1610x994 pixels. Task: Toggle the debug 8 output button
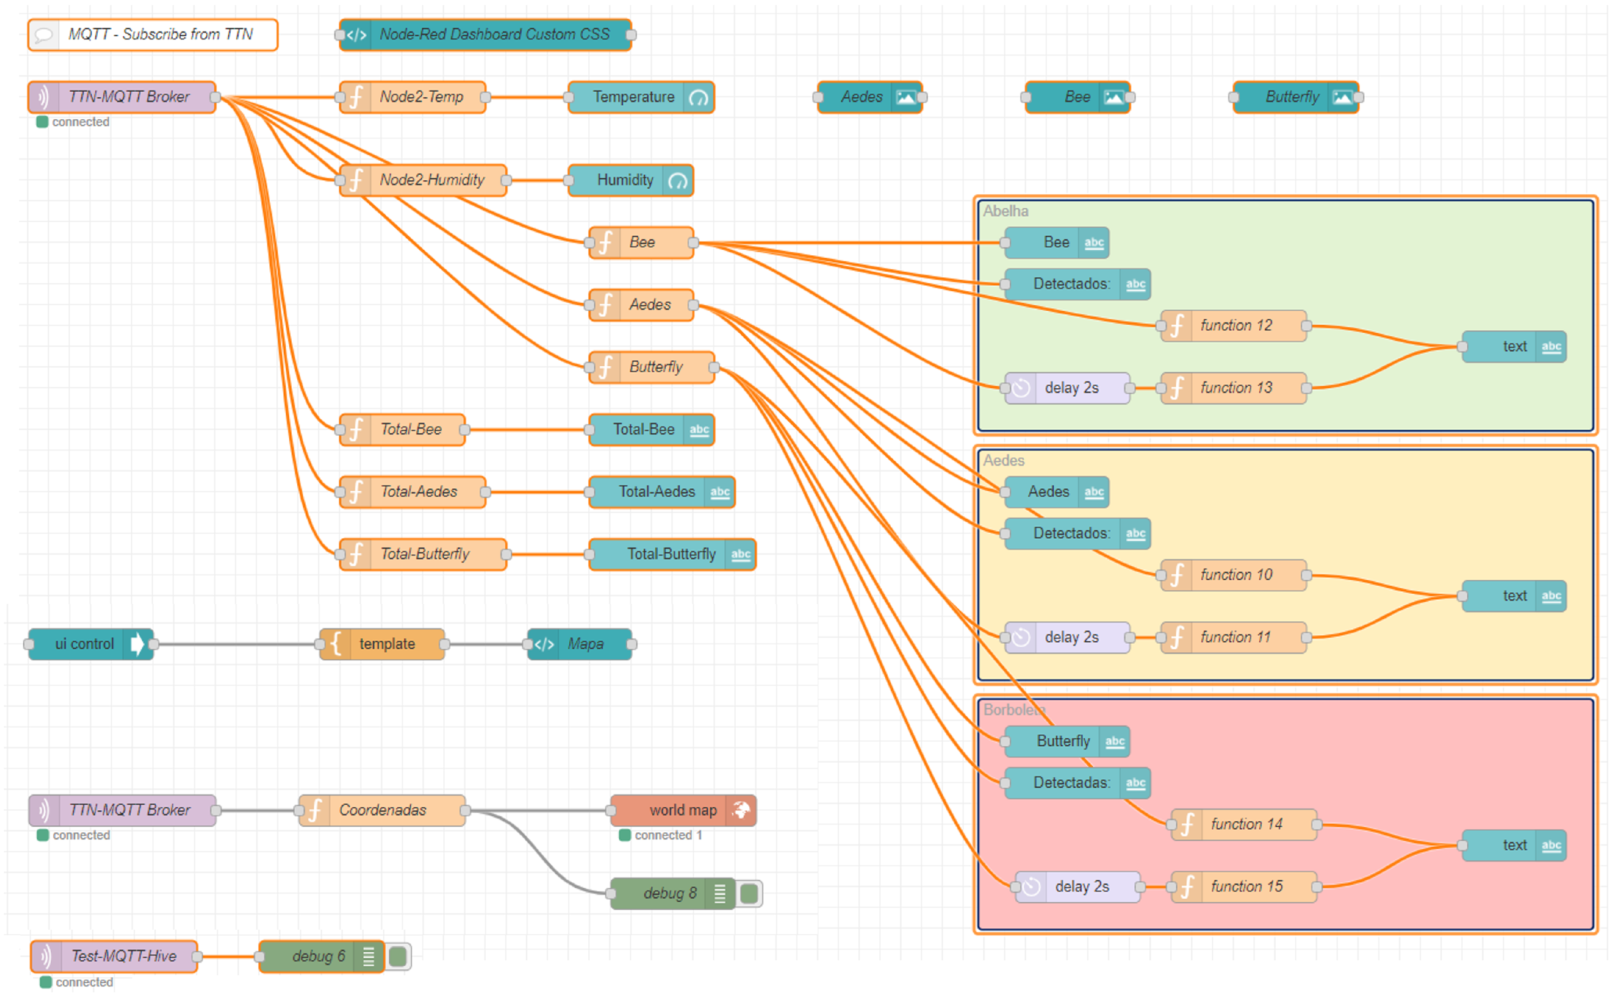749,893
